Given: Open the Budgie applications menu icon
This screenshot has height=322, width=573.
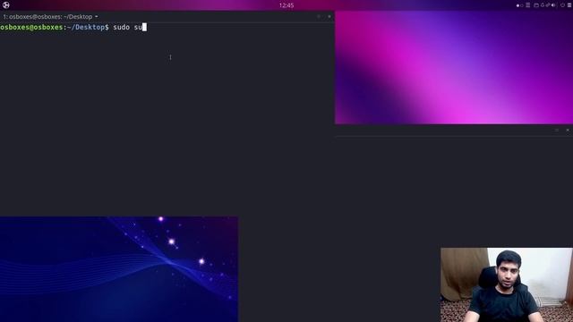Looking at the screenshot, I should (6, 5).
